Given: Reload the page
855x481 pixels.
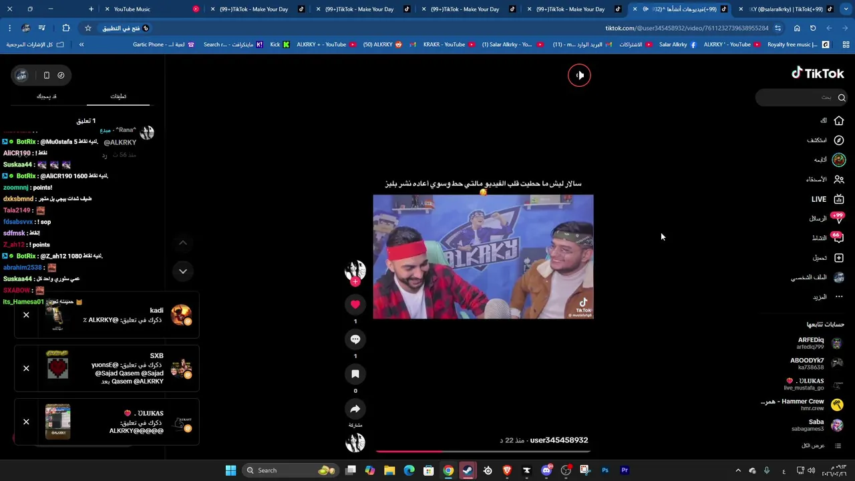Looking at the screenshot, I should tap(813, 28).
